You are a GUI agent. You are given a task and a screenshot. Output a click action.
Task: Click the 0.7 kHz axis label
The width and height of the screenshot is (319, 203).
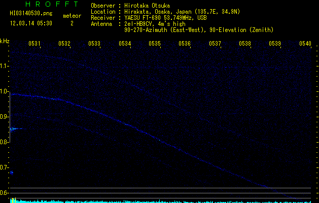pyautogui.click(x=5, y=167)
